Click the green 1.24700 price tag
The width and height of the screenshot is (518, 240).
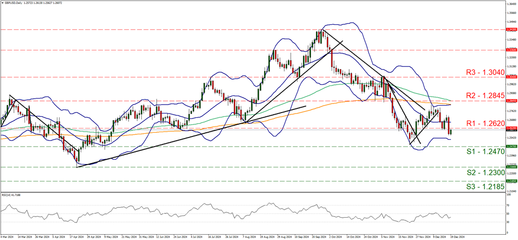point(511,146)
